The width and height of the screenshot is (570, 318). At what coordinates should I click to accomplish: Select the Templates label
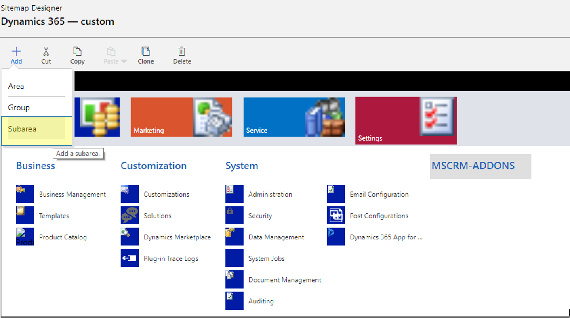54,216
